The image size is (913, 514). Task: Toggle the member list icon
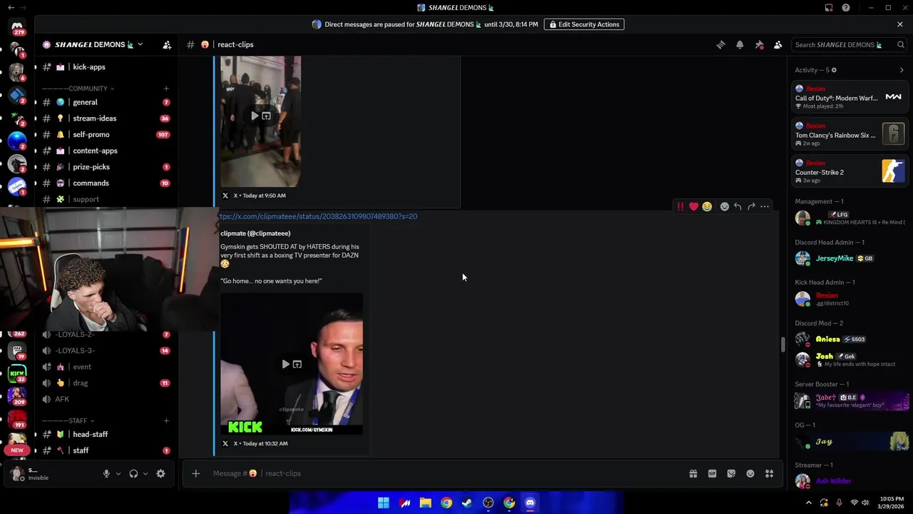point(777,44)
